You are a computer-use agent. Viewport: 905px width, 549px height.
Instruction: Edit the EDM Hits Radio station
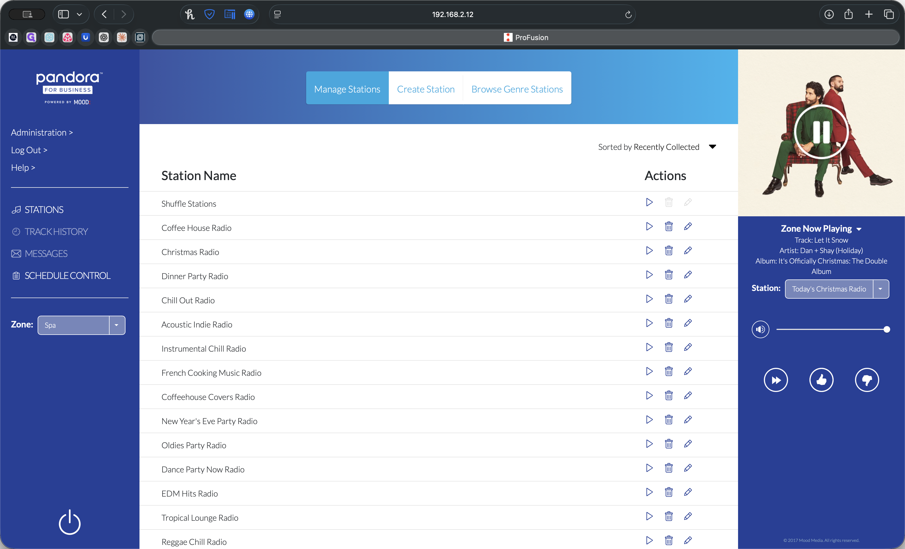(x=688, y=492)
